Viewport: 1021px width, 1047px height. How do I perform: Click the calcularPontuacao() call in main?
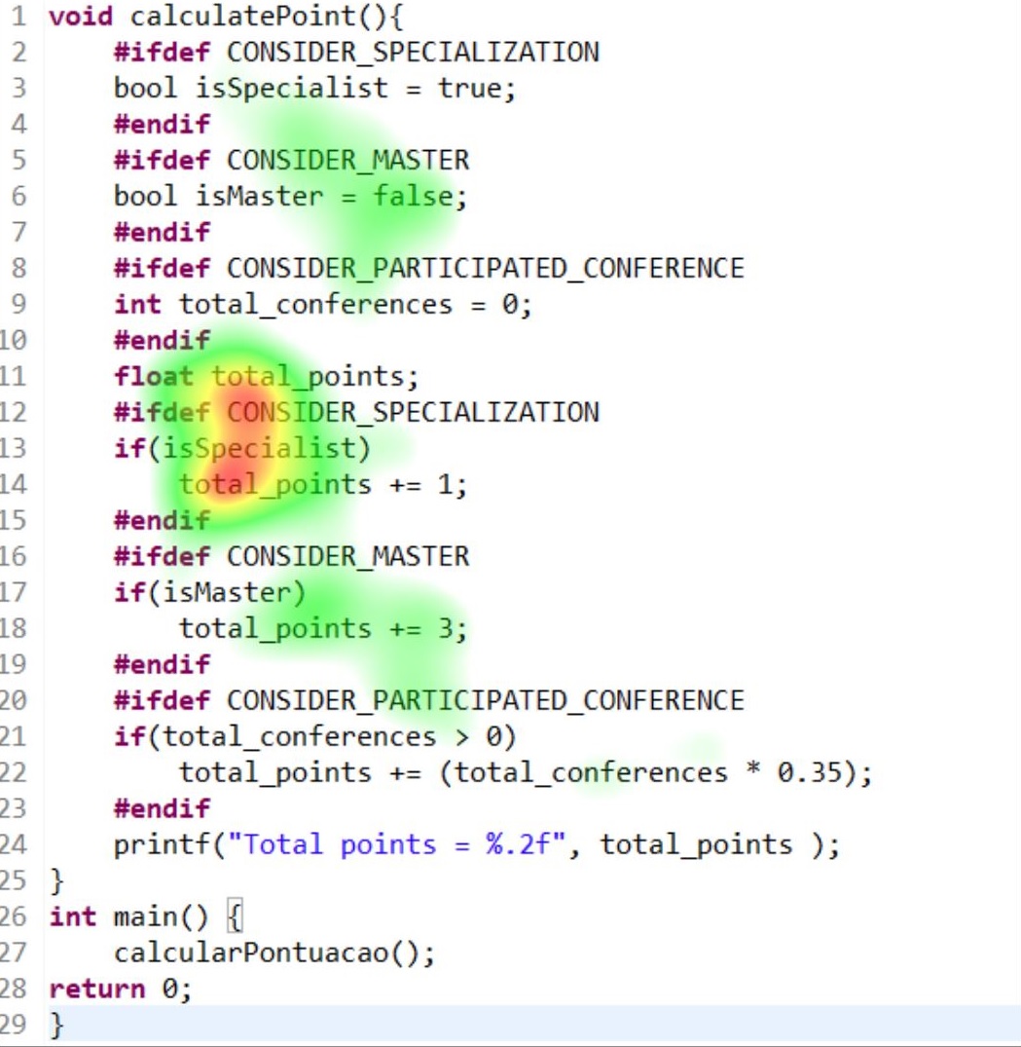[x=273, y=953]
